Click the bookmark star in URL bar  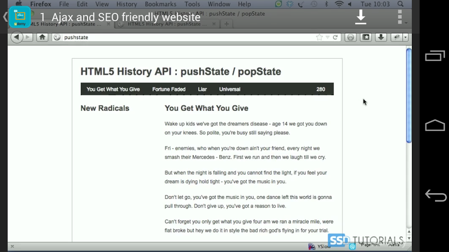(319, 37)
